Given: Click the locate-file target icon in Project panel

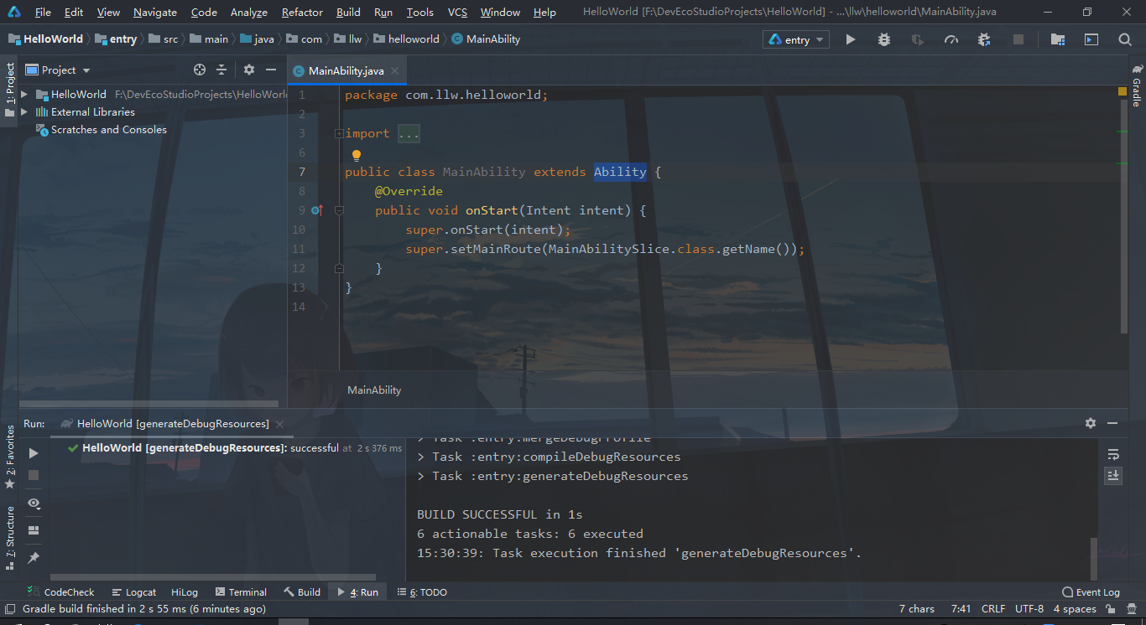Looking at the screenshot, I should click(x=200, y=70).
